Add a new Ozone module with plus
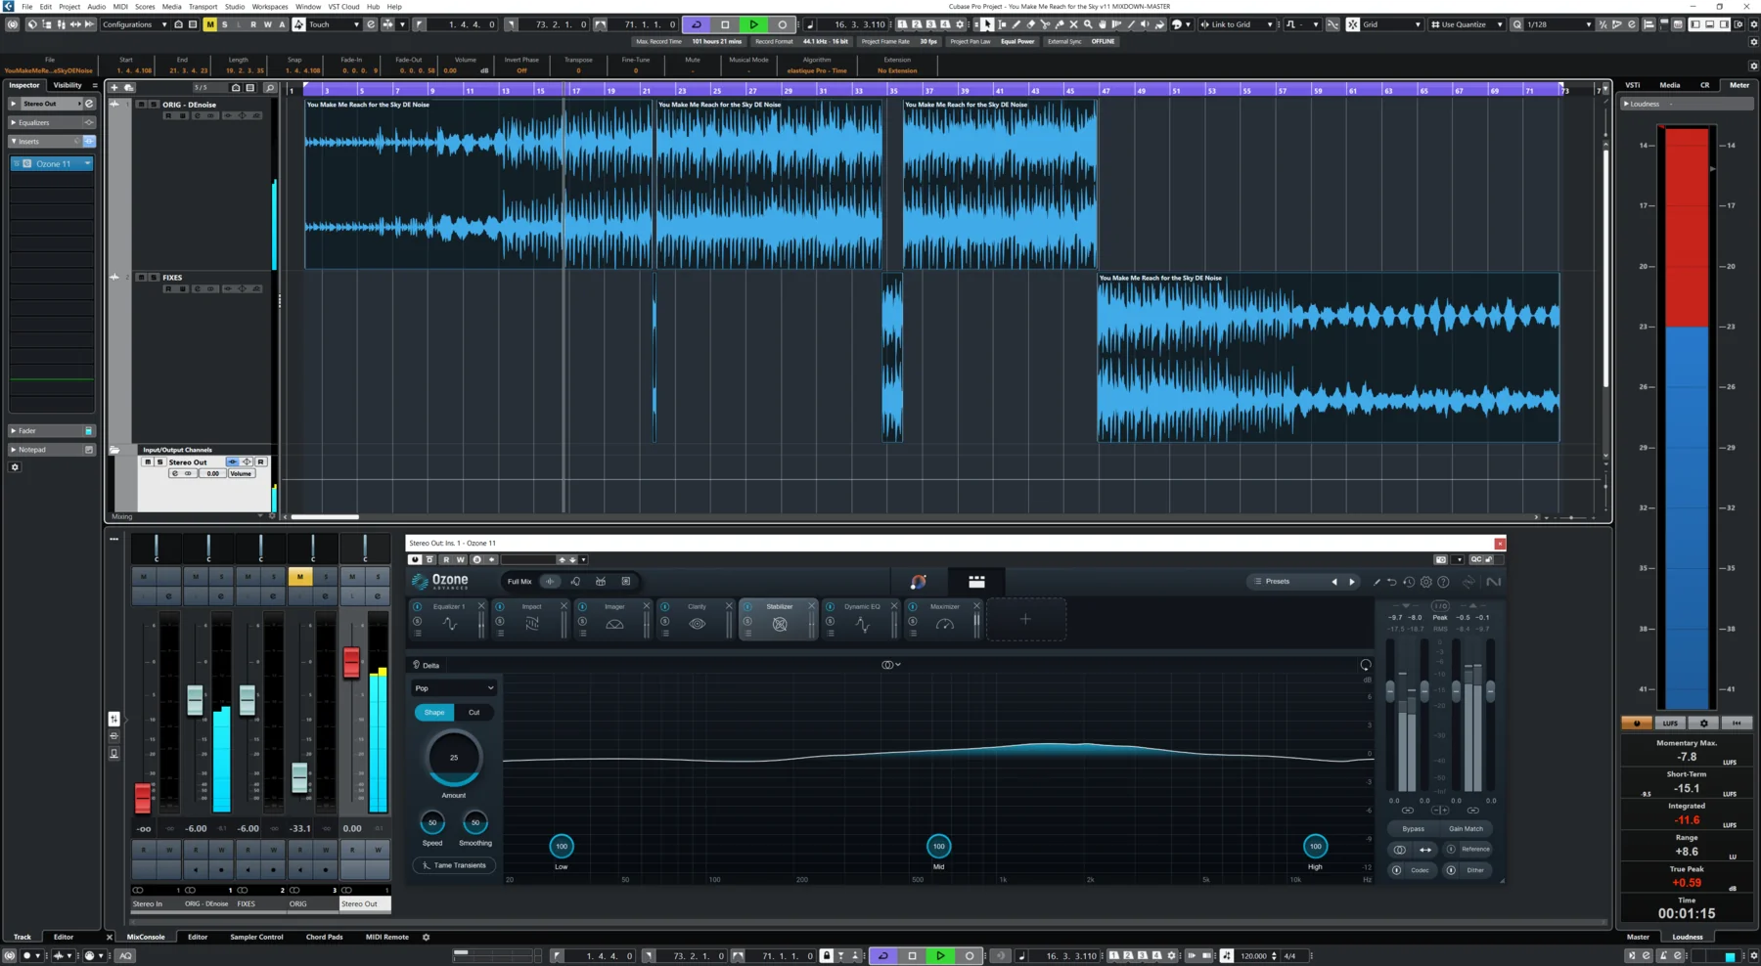 tap(1025, 619)
